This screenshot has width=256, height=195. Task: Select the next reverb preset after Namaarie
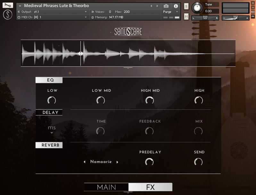click(x=117, y=162)
